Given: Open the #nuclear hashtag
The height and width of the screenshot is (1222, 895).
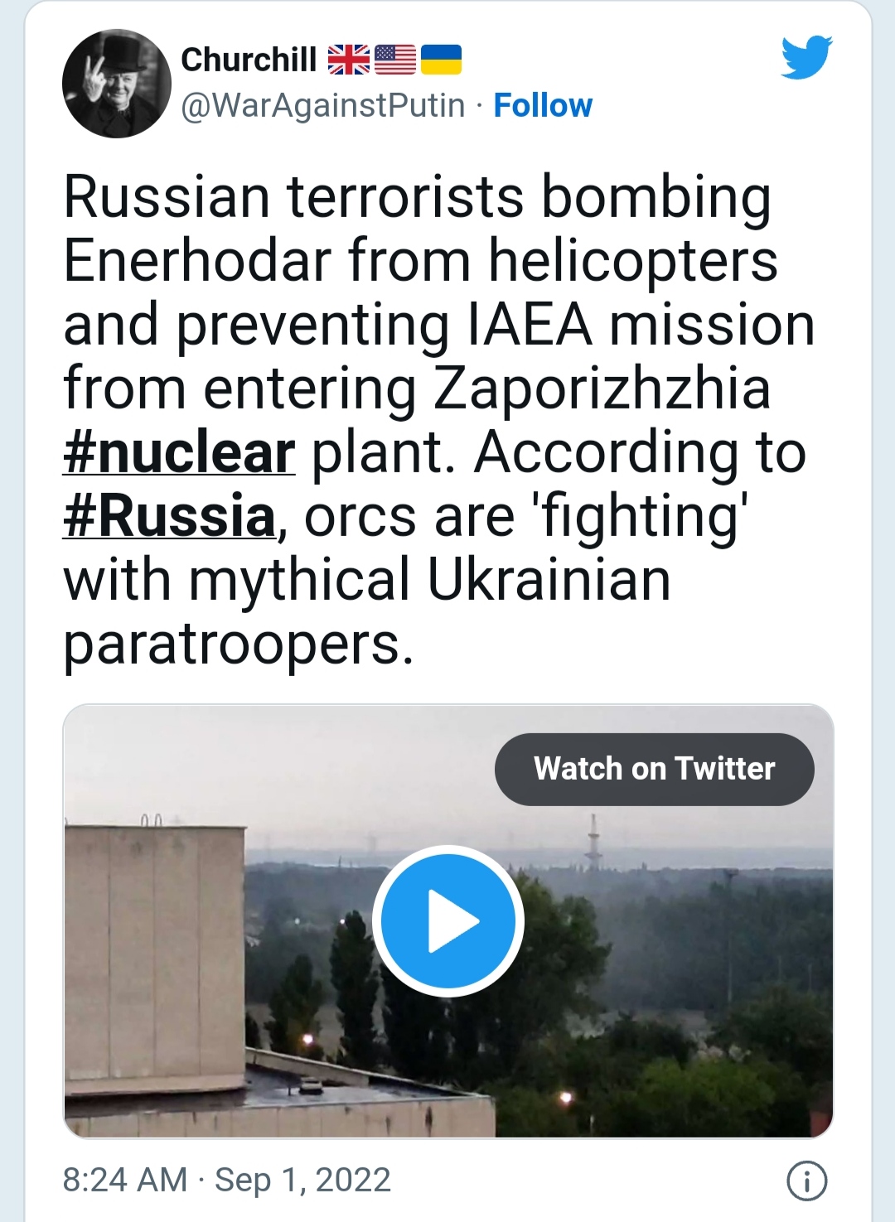Looking at the screenshot, I should pos(179,453).
